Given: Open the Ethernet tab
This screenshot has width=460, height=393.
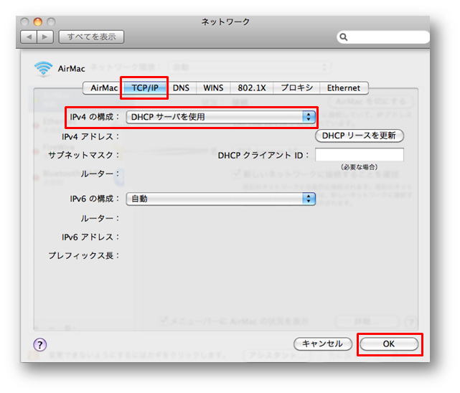Looking at the screenshot, I should [344, 88].
